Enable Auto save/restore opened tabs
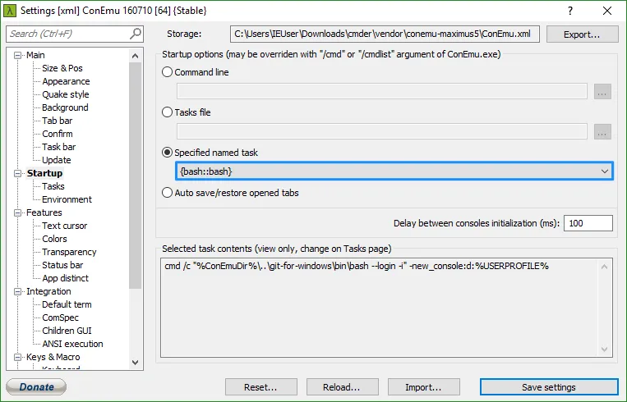This screenshot has height=402, width=627. [168, 193]
